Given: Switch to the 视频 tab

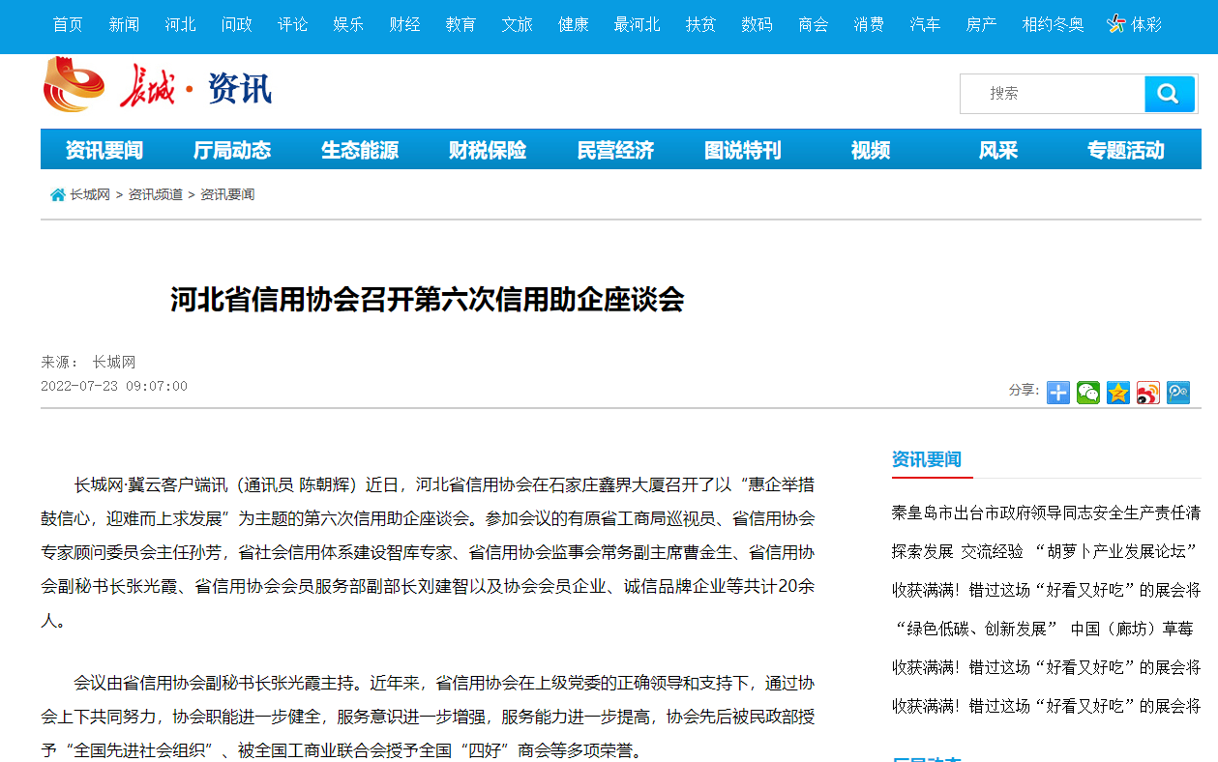Looking at the screenshot, I should (871, 150).
